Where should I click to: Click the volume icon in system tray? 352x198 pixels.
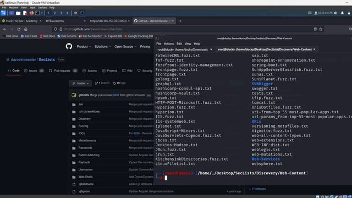pyautogui.click(x=335, y=13)
